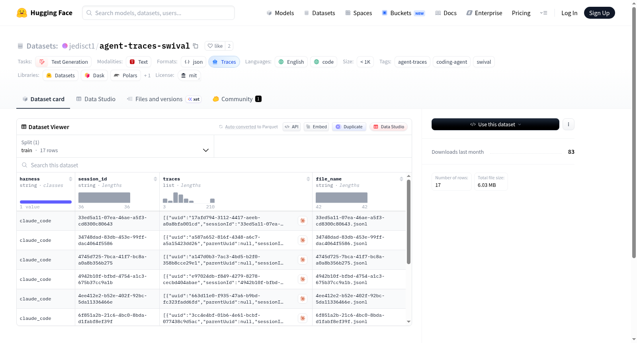This screenshot has height=343, width=637.
Task: Open Data Studio button in viewer header
Action: point(389,127)
